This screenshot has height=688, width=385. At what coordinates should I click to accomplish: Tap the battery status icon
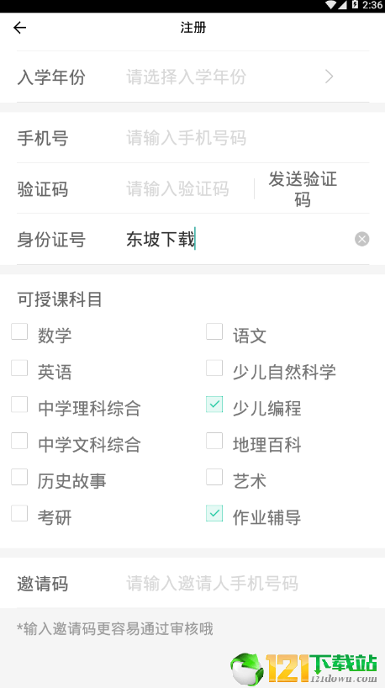click(356, 5)
